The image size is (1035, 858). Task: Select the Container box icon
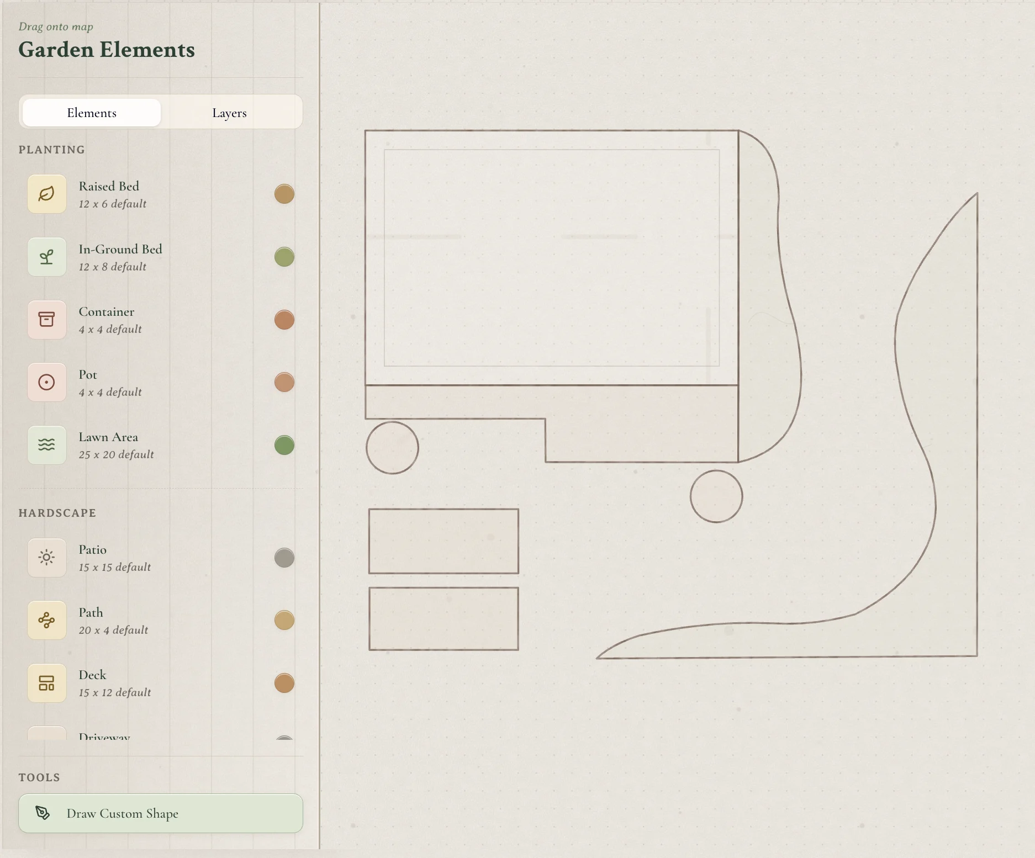46,319
